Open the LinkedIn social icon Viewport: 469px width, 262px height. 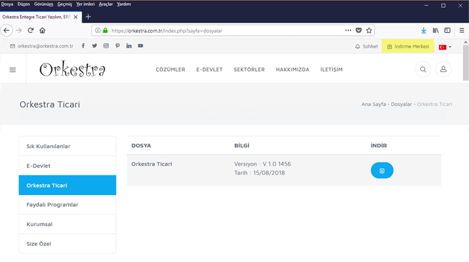point(129,46)
